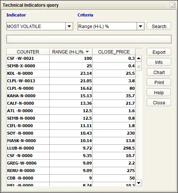Click the range value 15.13
The image size is (178, 193).
(x=86, y=96)
